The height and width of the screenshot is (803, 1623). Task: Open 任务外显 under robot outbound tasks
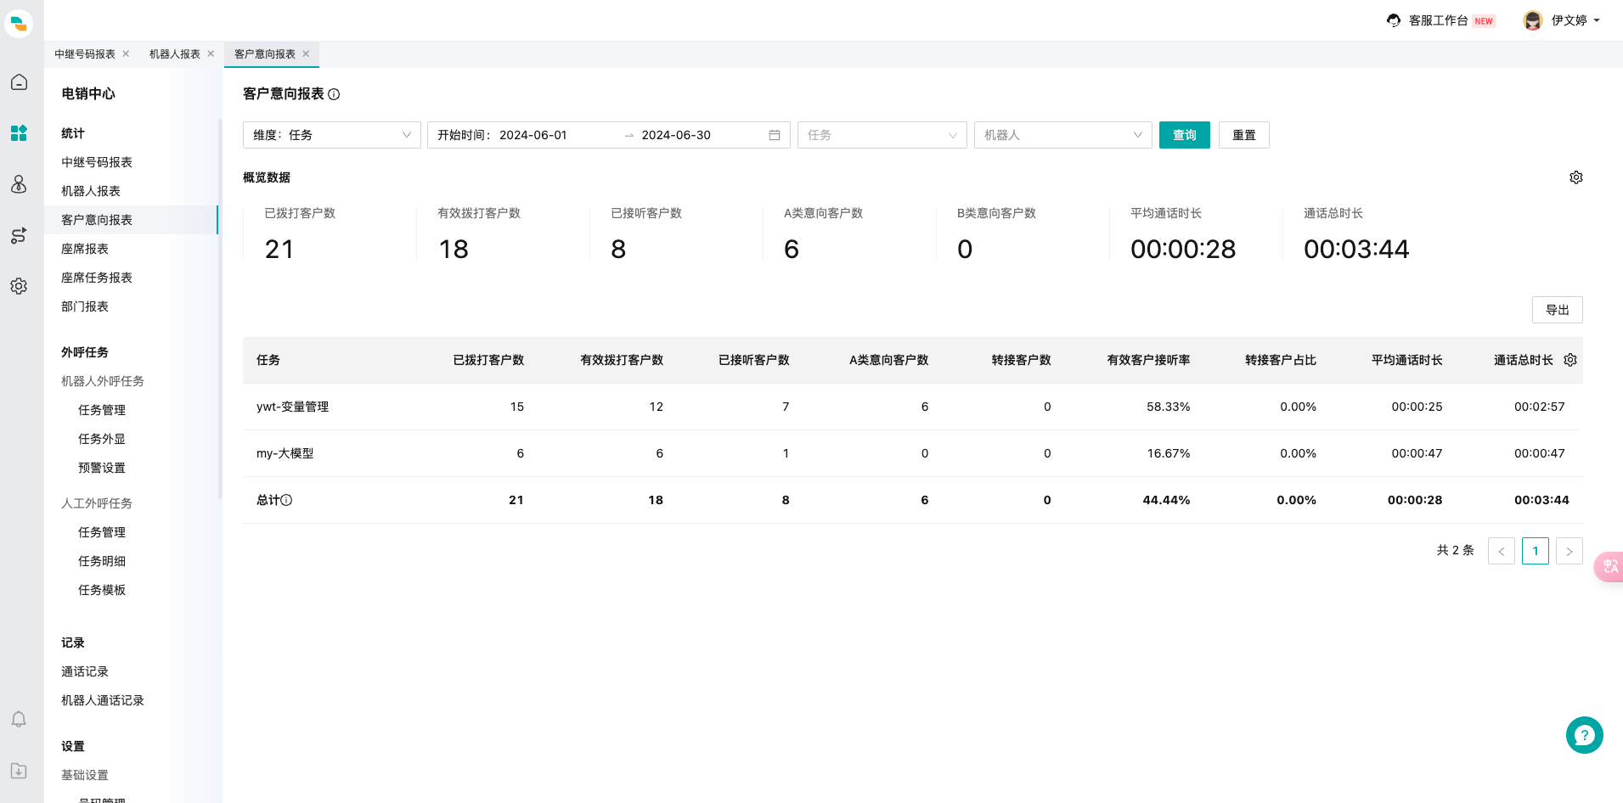[x=102, y=439]
